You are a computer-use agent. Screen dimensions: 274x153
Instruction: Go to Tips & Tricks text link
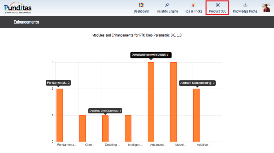[193, 11]
